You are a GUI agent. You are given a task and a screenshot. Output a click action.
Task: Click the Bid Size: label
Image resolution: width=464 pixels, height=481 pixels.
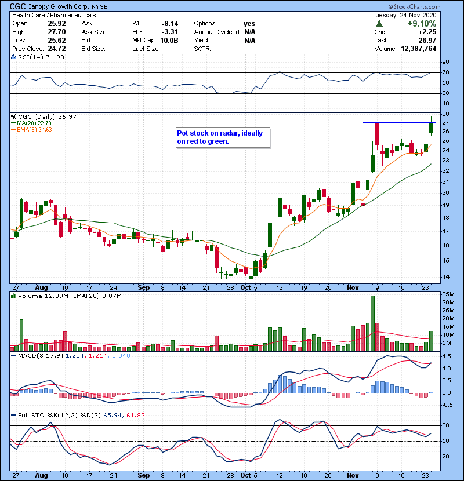point(93,49)
